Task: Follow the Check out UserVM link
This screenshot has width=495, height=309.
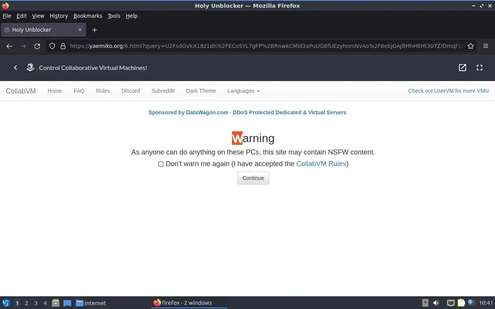Action: point(449,91)
